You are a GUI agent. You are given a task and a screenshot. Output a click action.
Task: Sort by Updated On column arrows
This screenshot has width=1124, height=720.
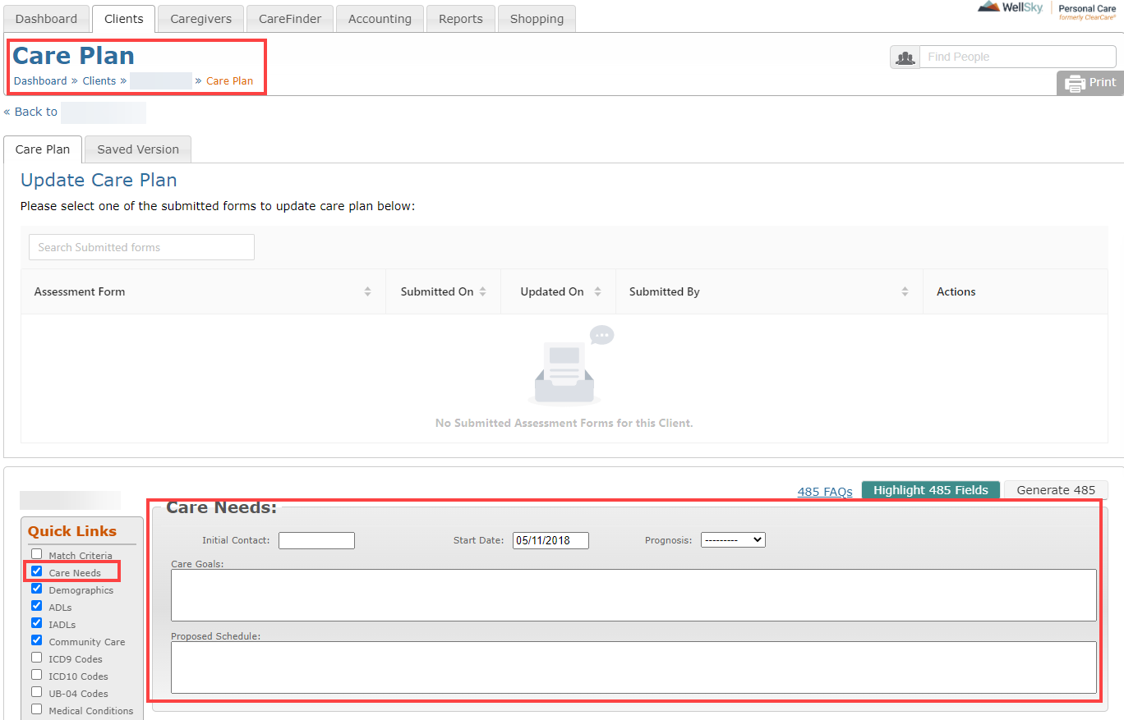[x=597, y=291]
